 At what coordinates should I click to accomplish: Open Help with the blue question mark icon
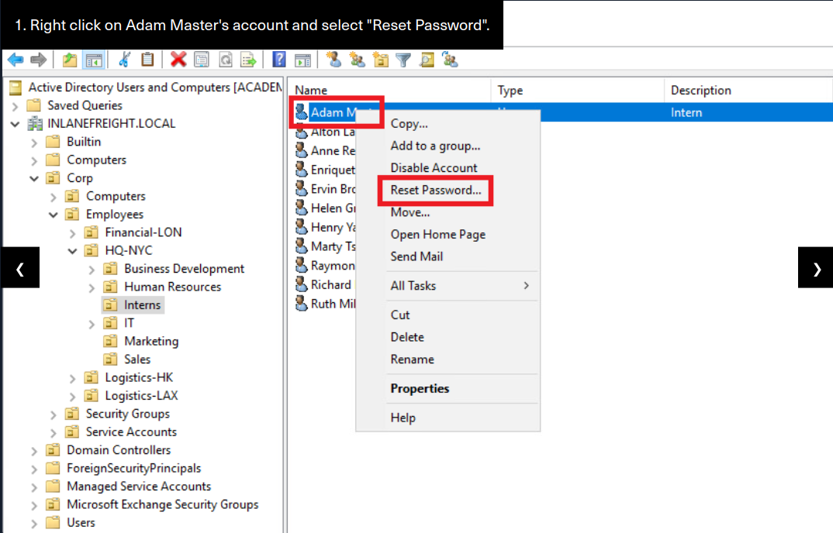coord(279,60)
